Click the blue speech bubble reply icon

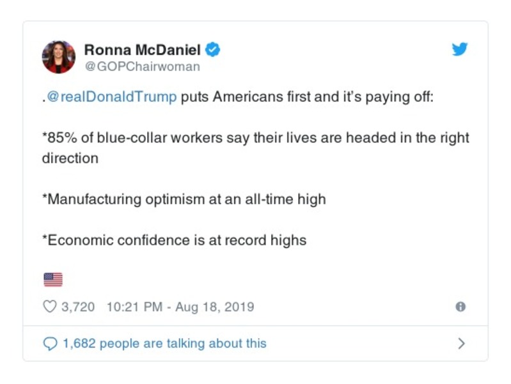click(49, 344)
